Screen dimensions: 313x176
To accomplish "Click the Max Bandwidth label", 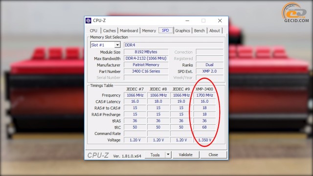I will (x=107, y=59).
